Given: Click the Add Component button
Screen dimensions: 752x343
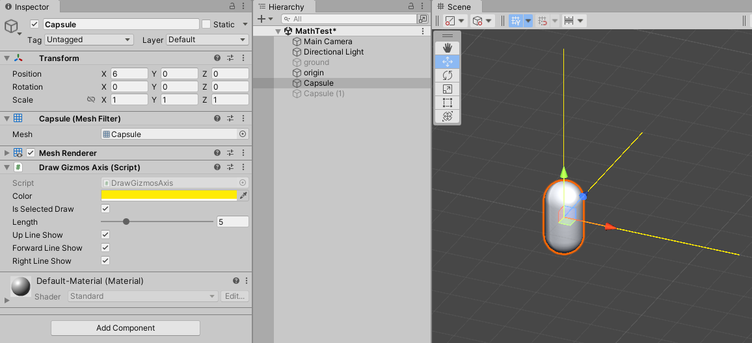Looking at the screenshot, I should click(126, 328).
